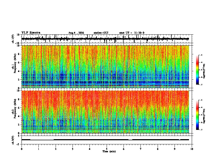The height and width of the screenshot is (167, 216).
Task: Click the "-3" label on ch.2 color bar
Action: [x=201, y=100]
